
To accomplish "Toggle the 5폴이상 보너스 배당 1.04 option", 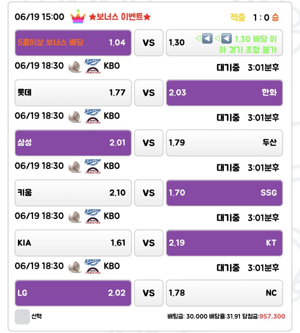I will click(x=73, y=43).
